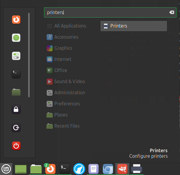Screen dimensions: 180x175
Task: Select the Accessories category
Action: pyautogui.click(x=66, y=37)
